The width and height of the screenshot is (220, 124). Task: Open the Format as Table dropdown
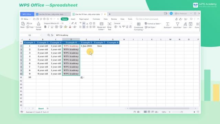(153, 24)
